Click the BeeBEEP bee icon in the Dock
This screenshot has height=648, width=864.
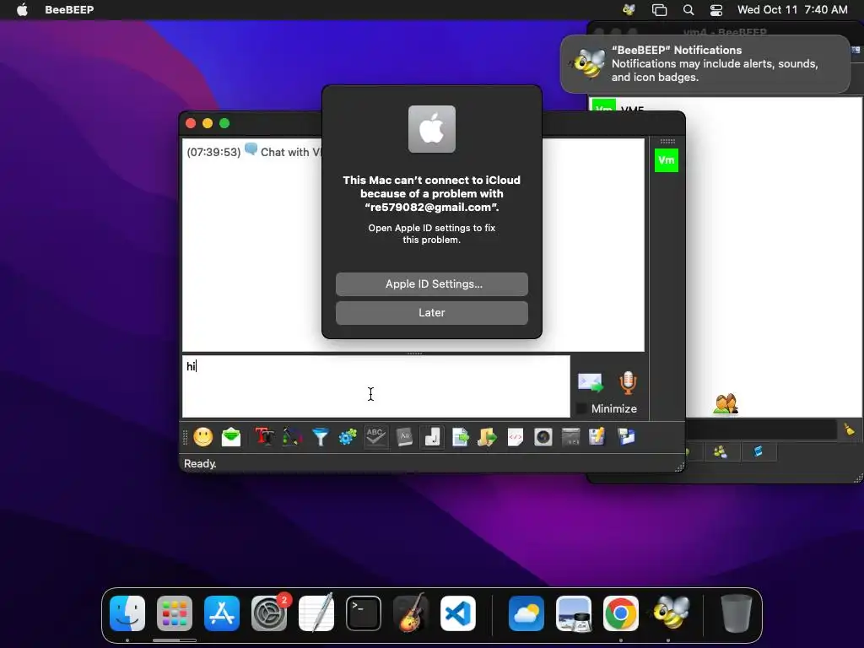pyautogui.click(x=671, y=613)
